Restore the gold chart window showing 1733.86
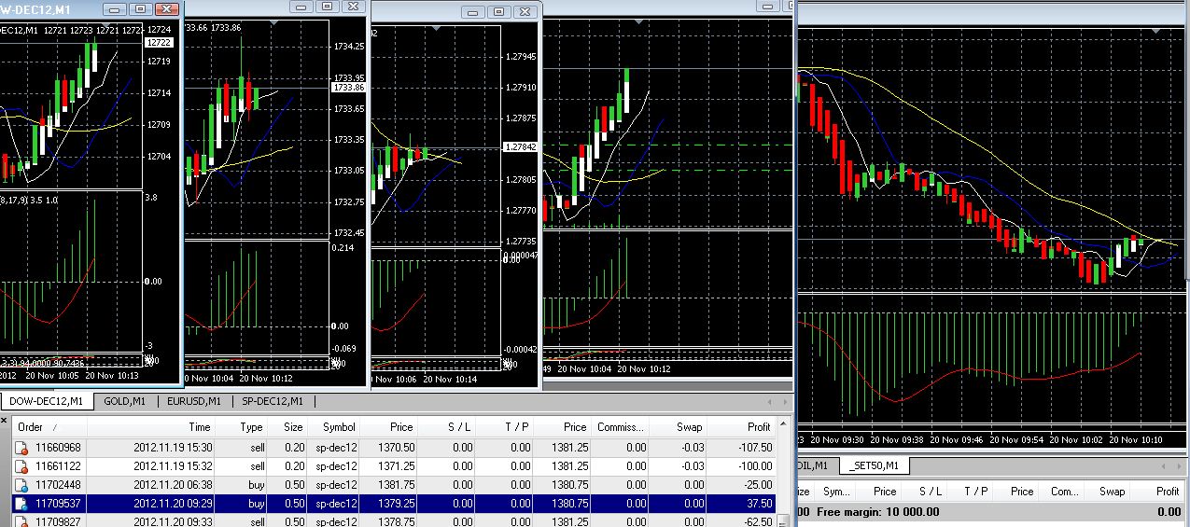1190x527 pixels. coord(327,6)
